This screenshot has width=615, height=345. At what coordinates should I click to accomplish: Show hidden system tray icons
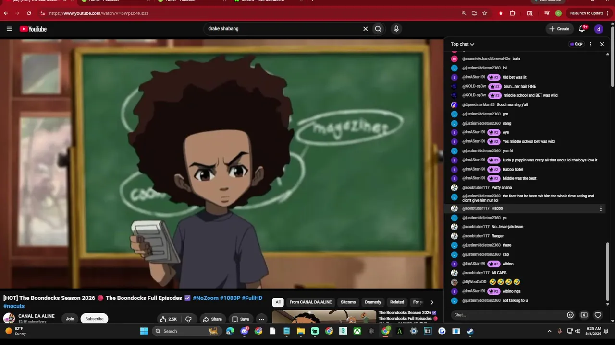[550, 331]
